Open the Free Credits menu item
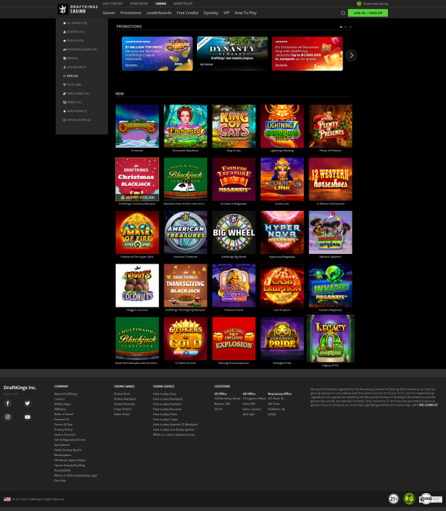The height and width of the screenshot is (511, 446). [187, 13]
